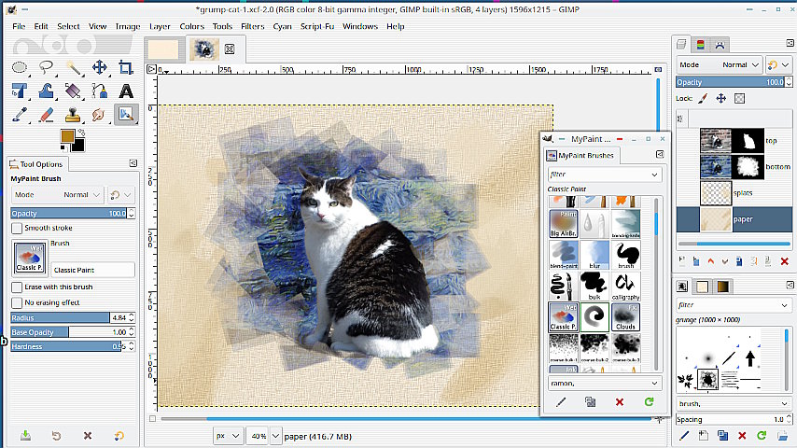
Task: Delete the selected layer in Layers panel
Action: 784,261
